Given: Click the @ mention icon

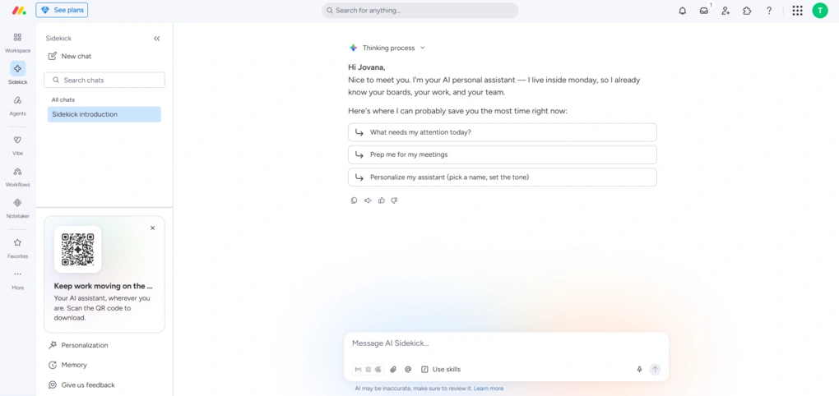Looking at the screenshot, I should pos(408,369).
